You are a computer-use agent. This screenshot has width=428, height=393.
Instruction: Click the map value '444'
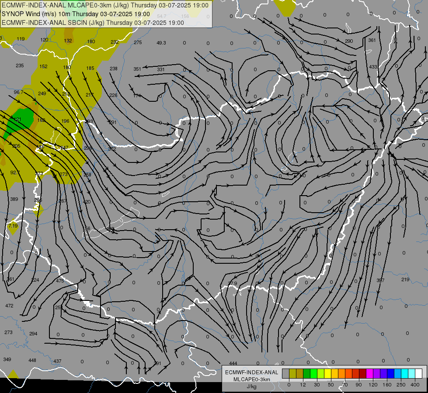coord(233,363)
